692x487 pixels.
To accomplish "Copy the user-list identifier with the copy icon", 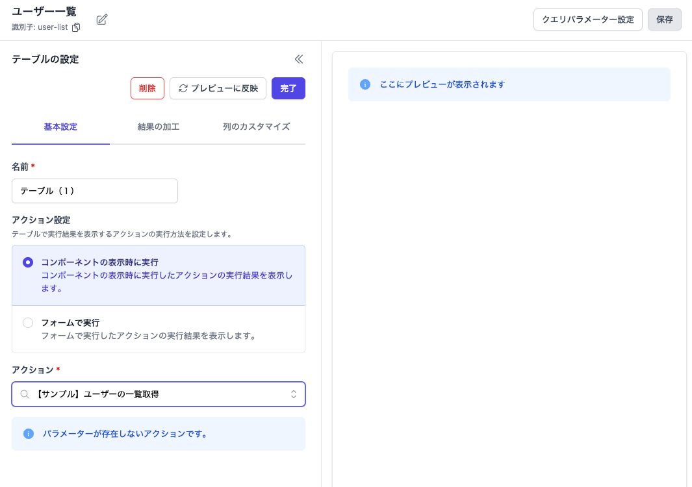I will click(76, 27).
